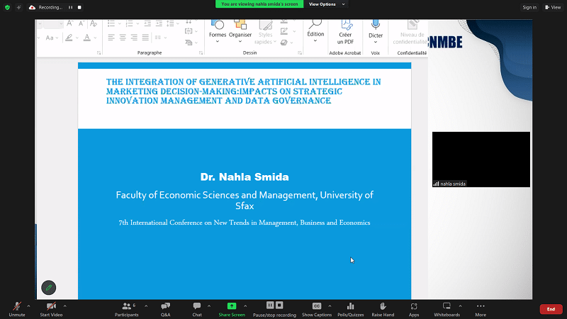Open Polls/Quizzes
The width and height of the screenshot is (567, 319).
(350, 306)
